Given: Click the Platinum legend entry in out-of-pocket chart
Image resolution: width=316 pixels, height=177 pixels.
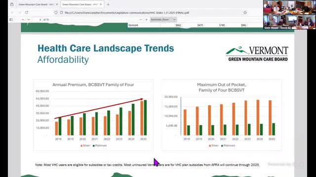Looking at the screenshot, I should click(228, 146).
